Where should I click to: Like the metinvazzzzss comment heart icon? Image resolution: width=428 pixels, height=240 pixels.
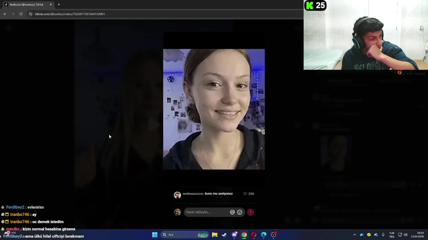pos(245,194)
